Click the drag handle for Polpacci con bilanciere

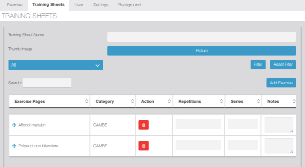pos(14,146)
